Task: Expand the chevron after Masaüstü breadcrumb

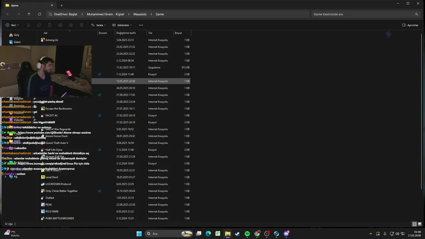Action: 151,14
